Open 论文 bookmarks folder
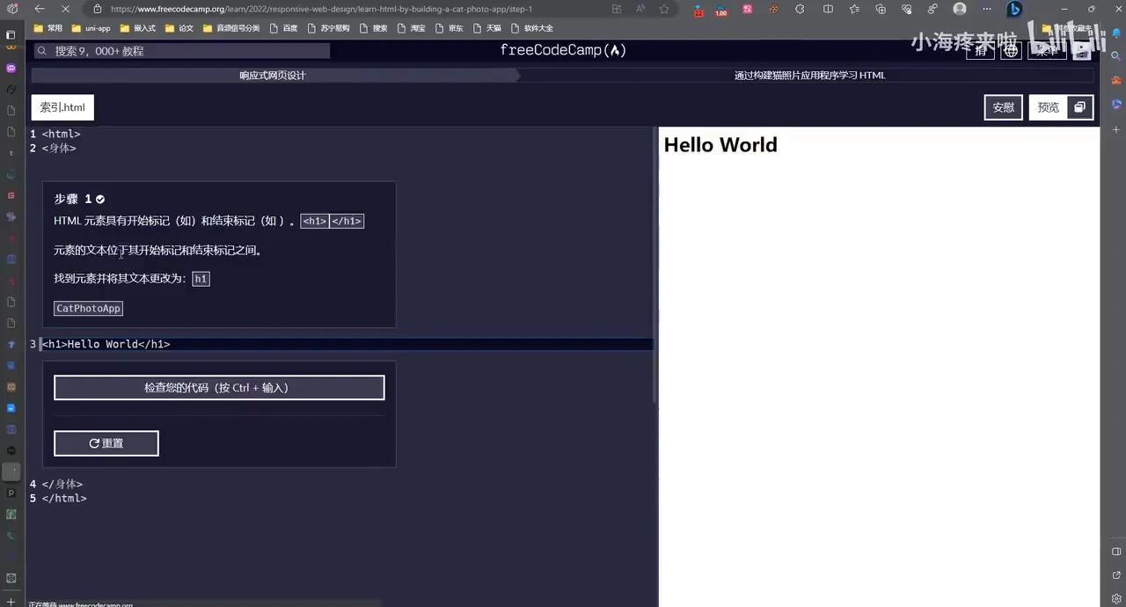Image resolution: width=1126 pixels, height=607 pixels. [x=179, y=28]
